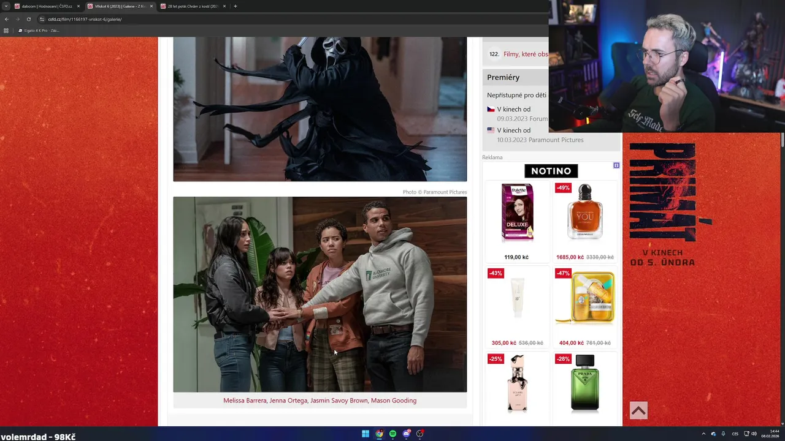Open the 'Elgato 4 K Pro' bookmark

39,31
